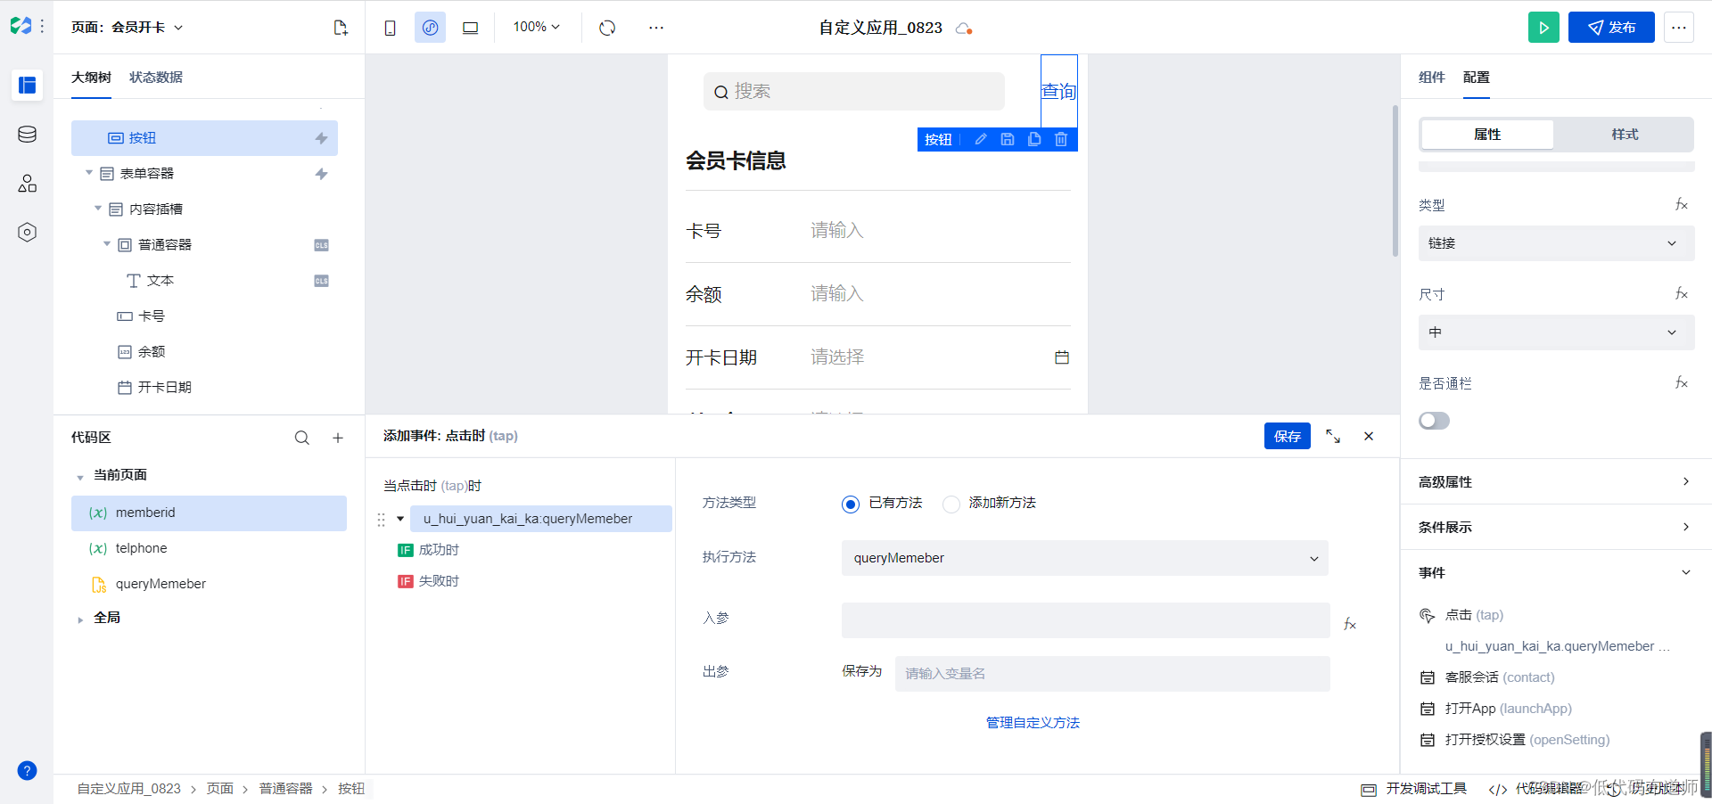
Task: Click 普通容器 in the breadcrumb
Action: (x=286, y=789)
